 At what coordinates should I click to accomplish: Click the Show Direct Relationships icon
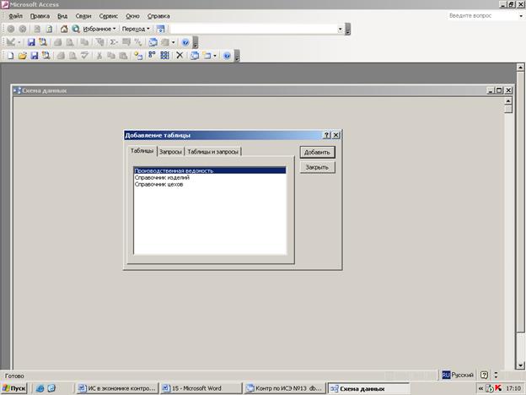click(x=152, y=56)
